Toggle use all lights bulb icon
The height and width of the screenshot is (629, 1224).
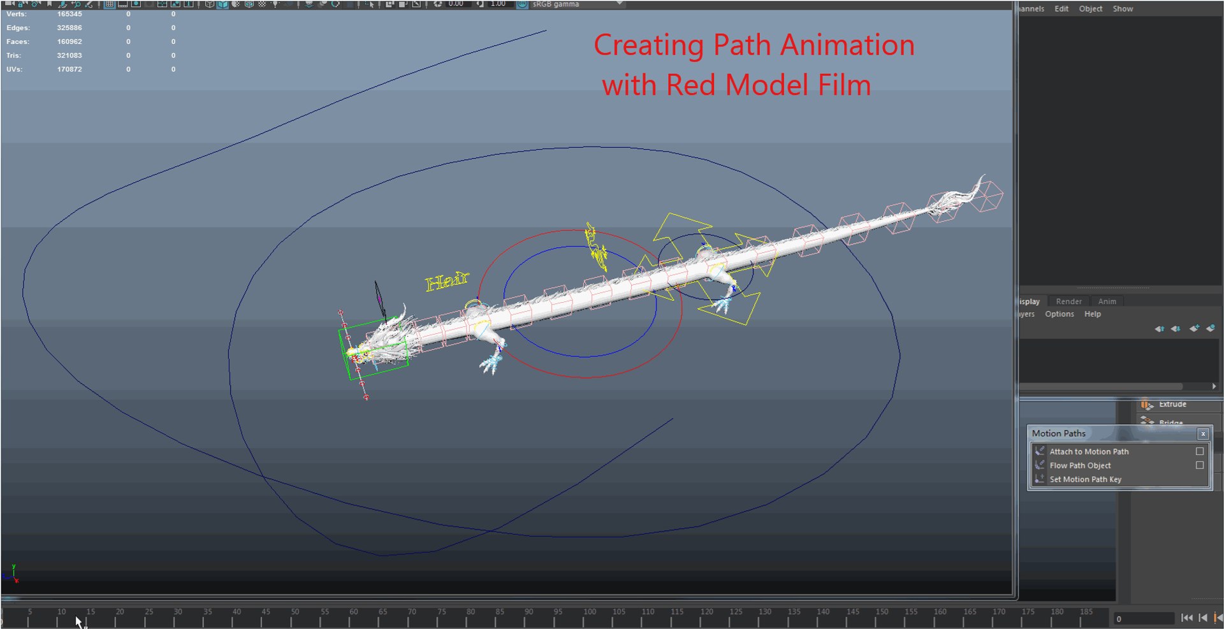275,4
